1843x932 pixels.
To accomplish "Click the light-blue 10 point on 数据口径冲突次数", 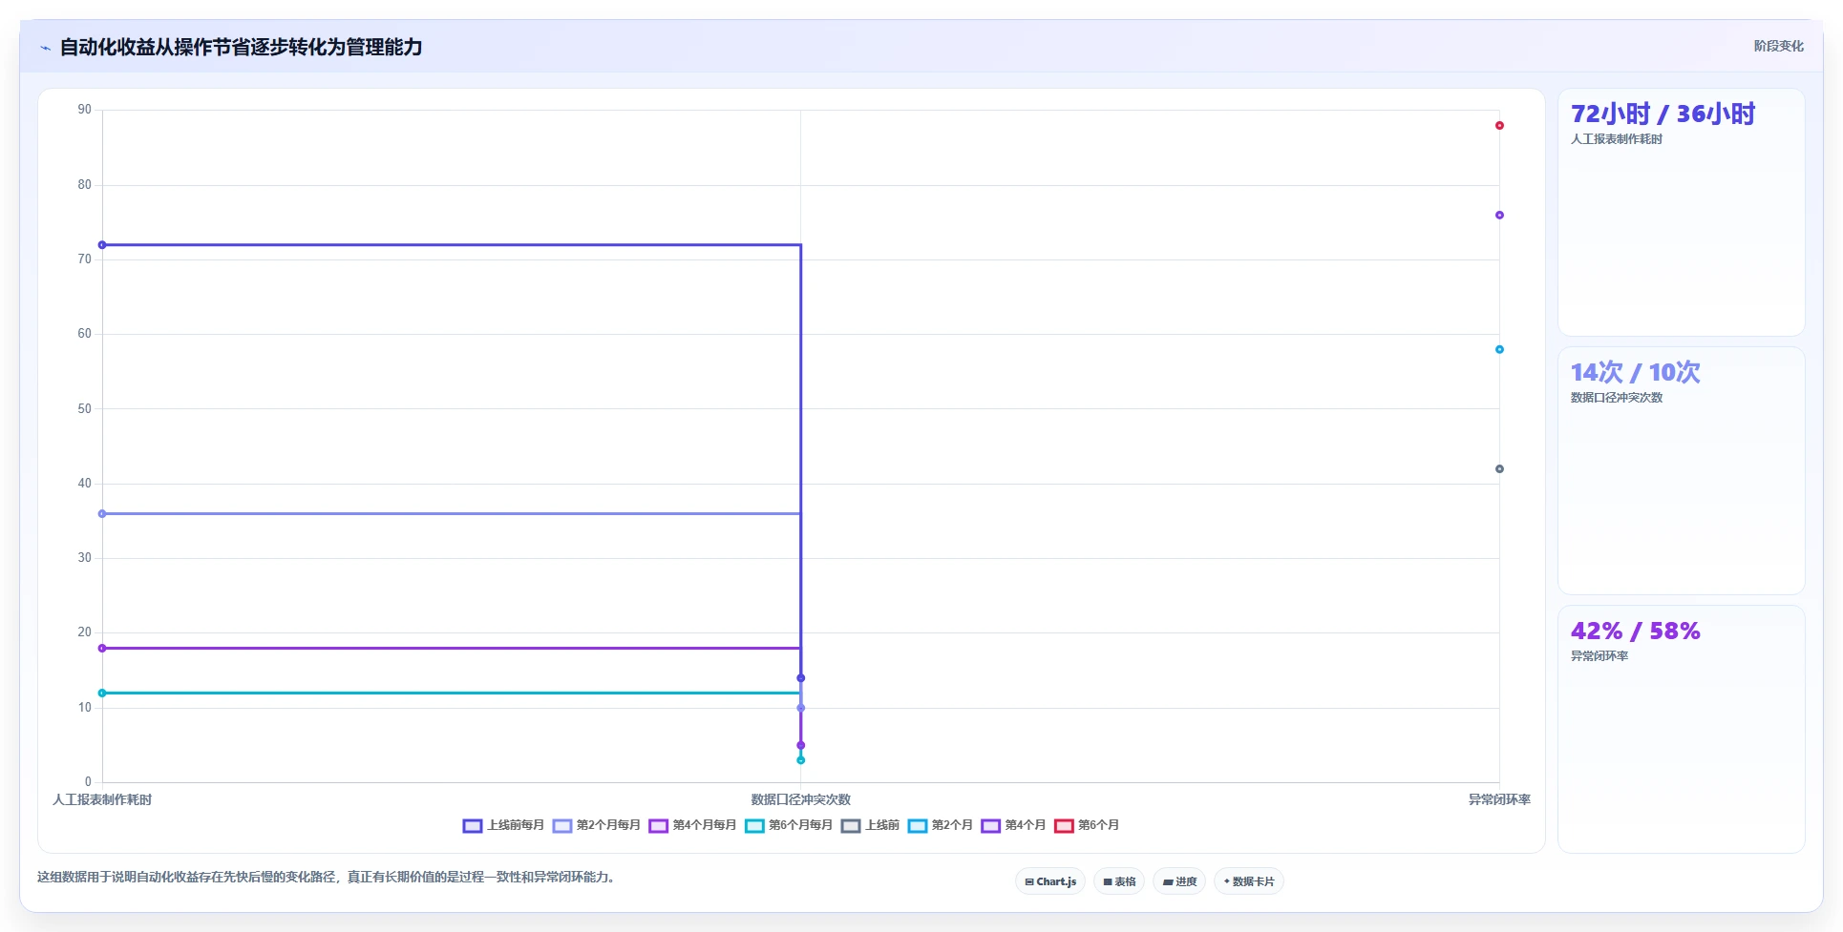I will [801, 708].
